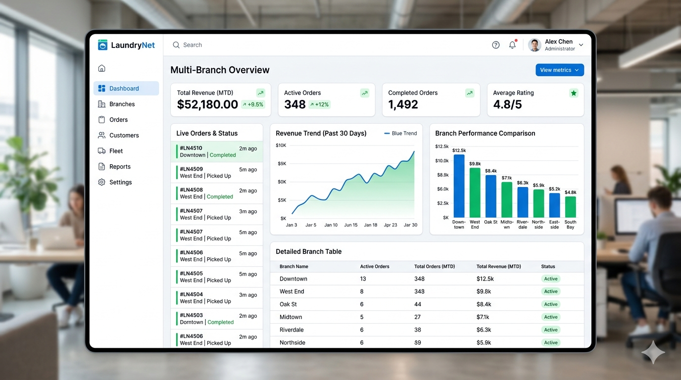Image resolution: width=681 pixels, height=380 pixels.
Task: Click the LaundryNet logo
Action: click(x=127, y=45)
